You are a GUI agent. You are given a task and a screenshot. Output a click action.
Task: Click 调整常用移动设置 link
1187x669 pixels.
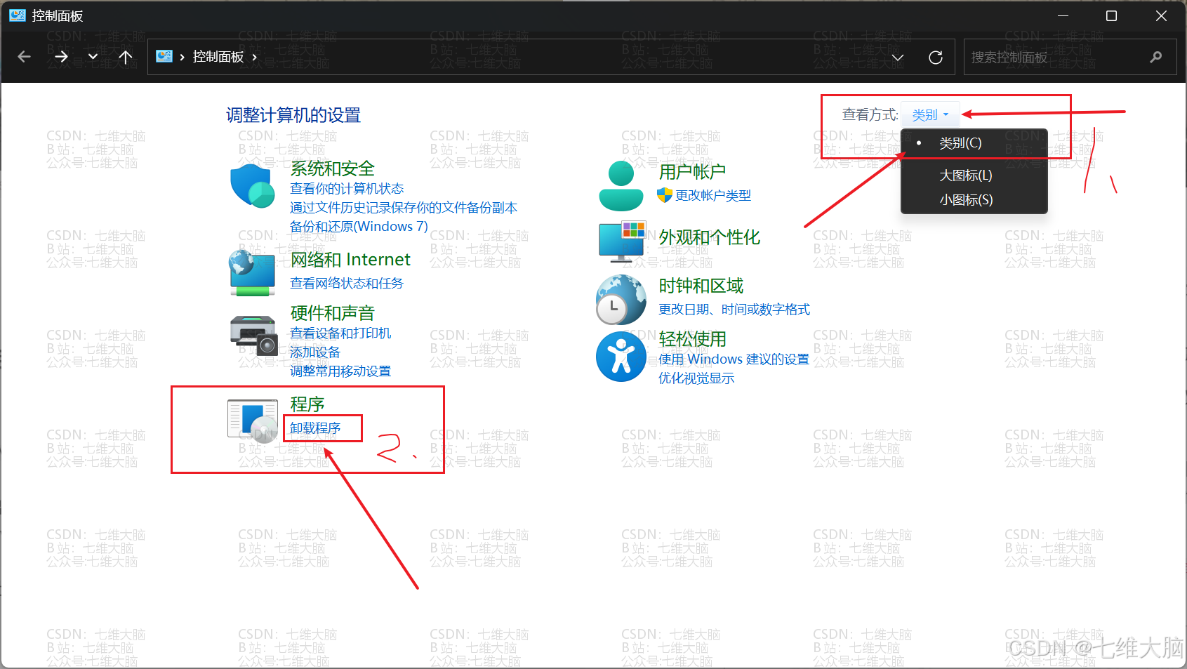(x=340, y=371)
